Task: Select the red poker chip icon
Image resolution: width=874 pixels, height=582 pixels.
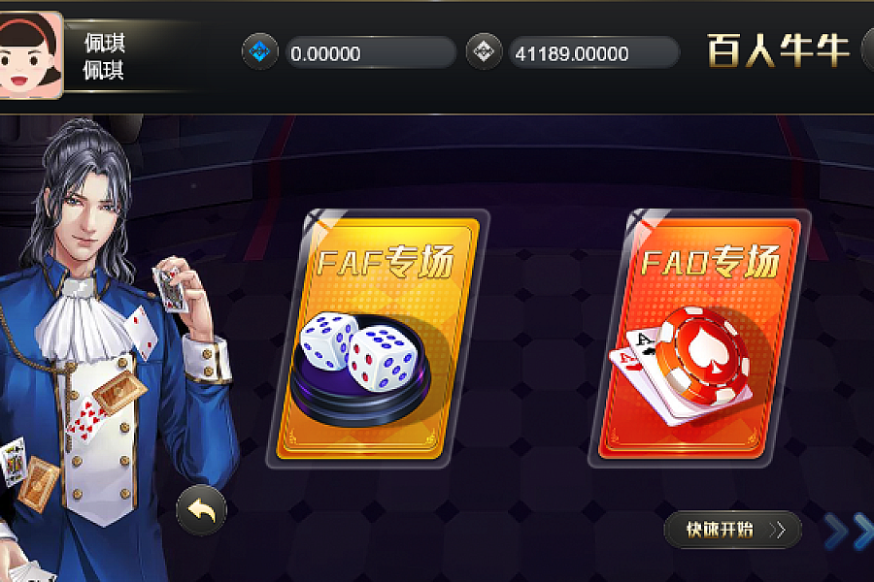Action: [x=702, y=356]
